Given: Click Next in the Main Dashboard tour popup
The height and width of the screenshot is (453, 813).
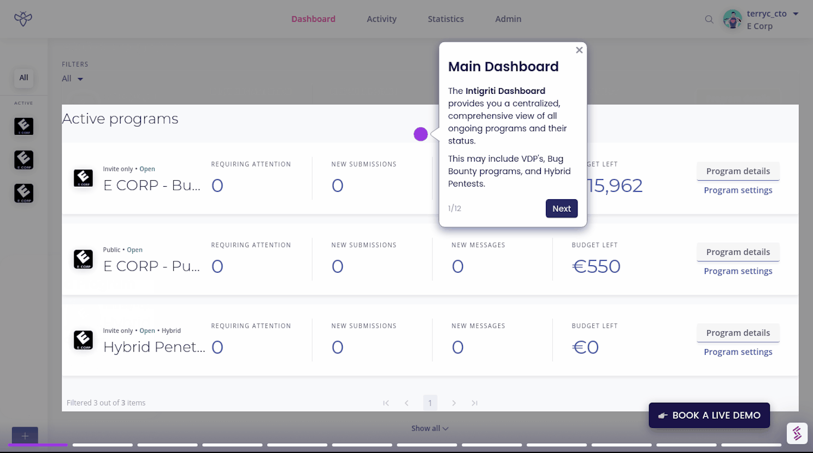Looking at the screenshot, I should pos(561,208).
